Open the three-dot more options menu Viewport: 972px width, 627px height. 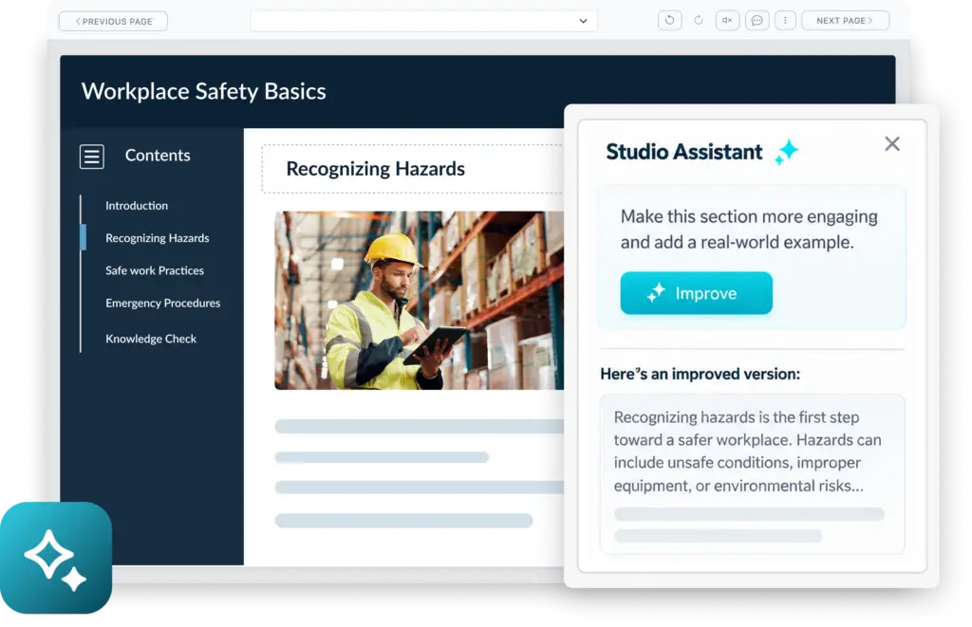[x=785, y=21]
